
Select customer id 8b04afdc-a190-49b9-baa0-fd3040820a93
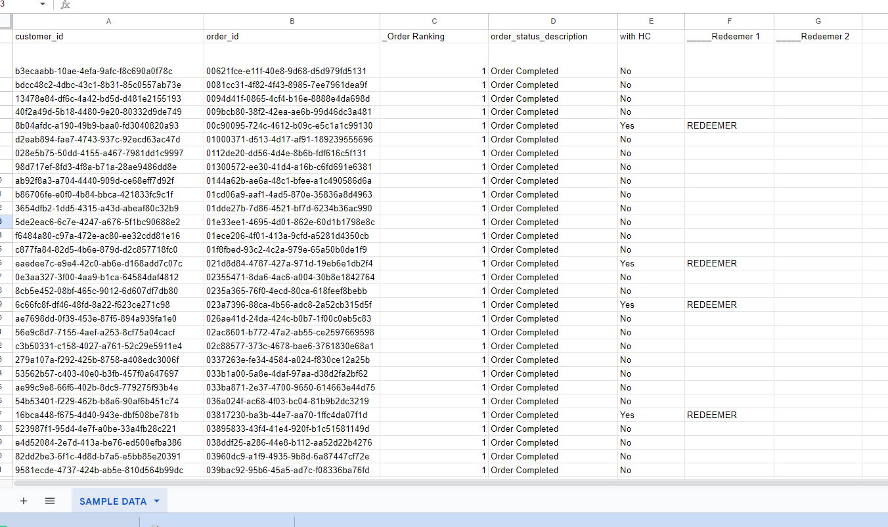pos(108,125)
